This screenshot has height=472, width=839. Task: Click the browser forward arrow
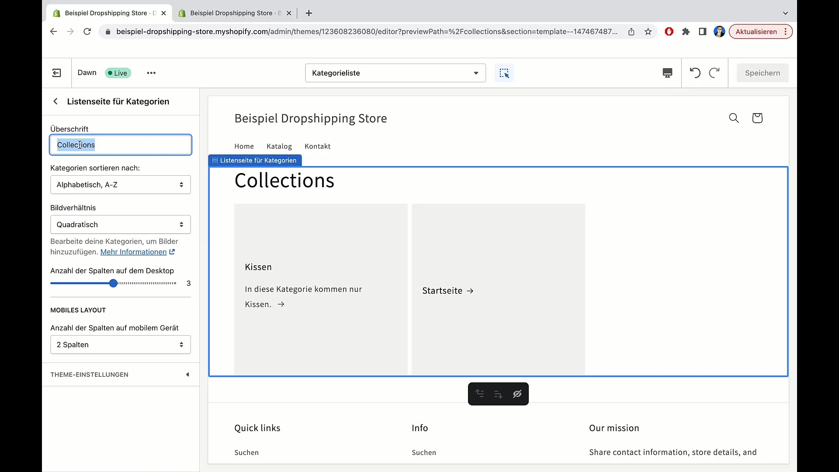(x=70, y=31)
